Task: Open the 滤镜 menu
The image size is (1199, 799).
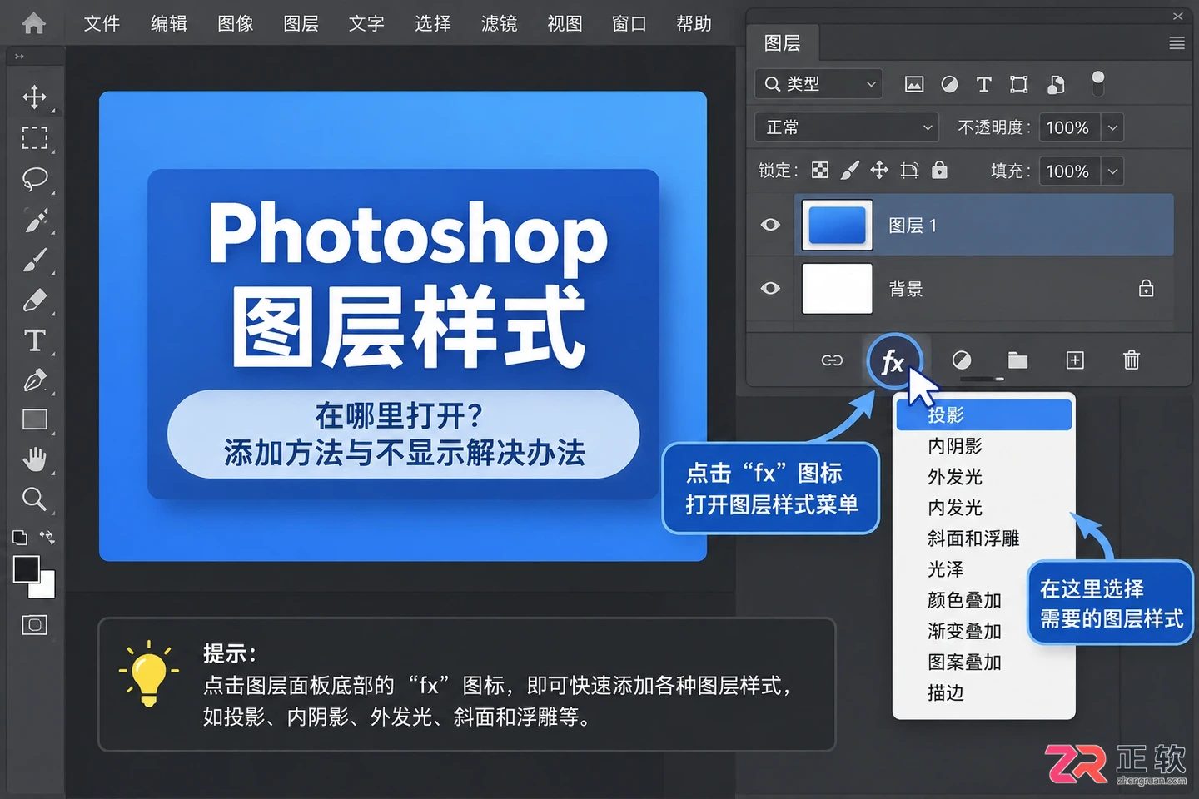Action: pyautogui.click(x=499, y=23)
